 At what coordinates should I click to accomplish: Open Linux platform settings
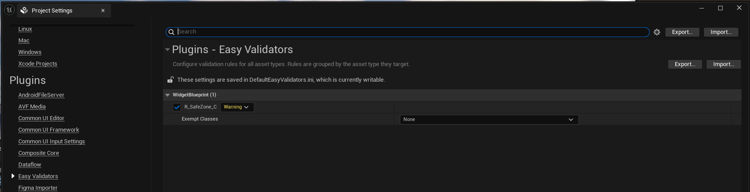coord(25,29)
